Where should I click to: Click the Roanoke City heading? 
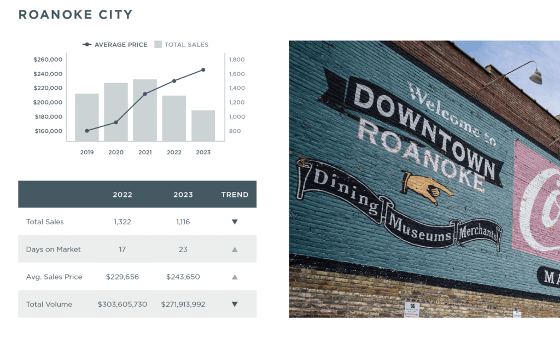75,15
